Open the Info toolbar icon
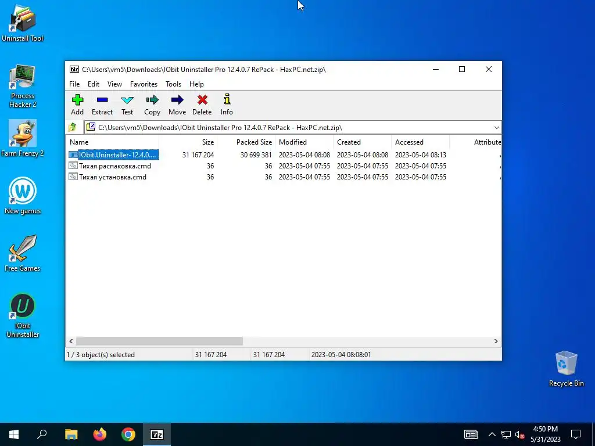 point(227,99)
